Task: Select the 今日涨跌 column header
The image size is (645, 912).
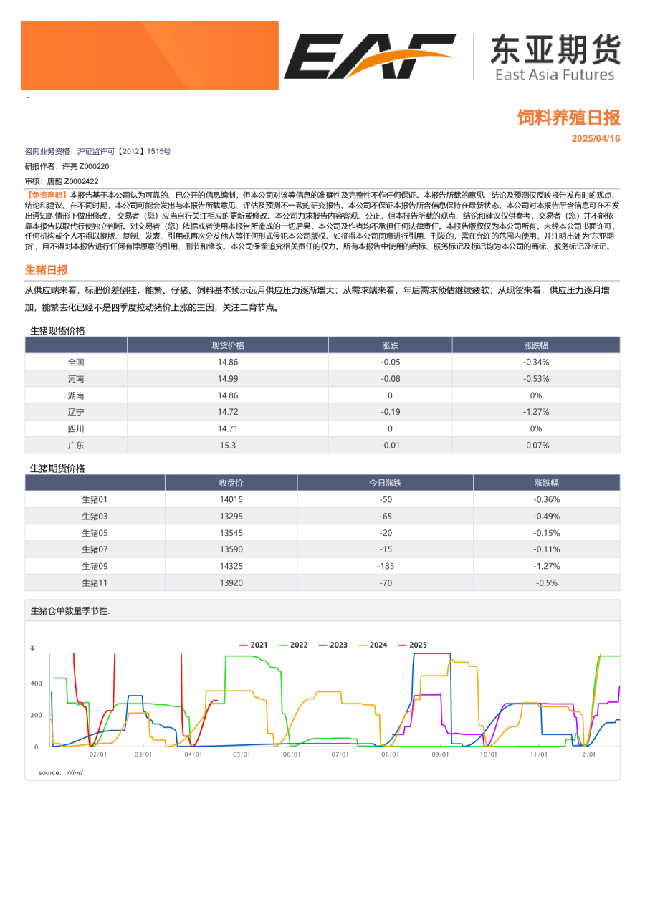Action: (x=385, y=483)
